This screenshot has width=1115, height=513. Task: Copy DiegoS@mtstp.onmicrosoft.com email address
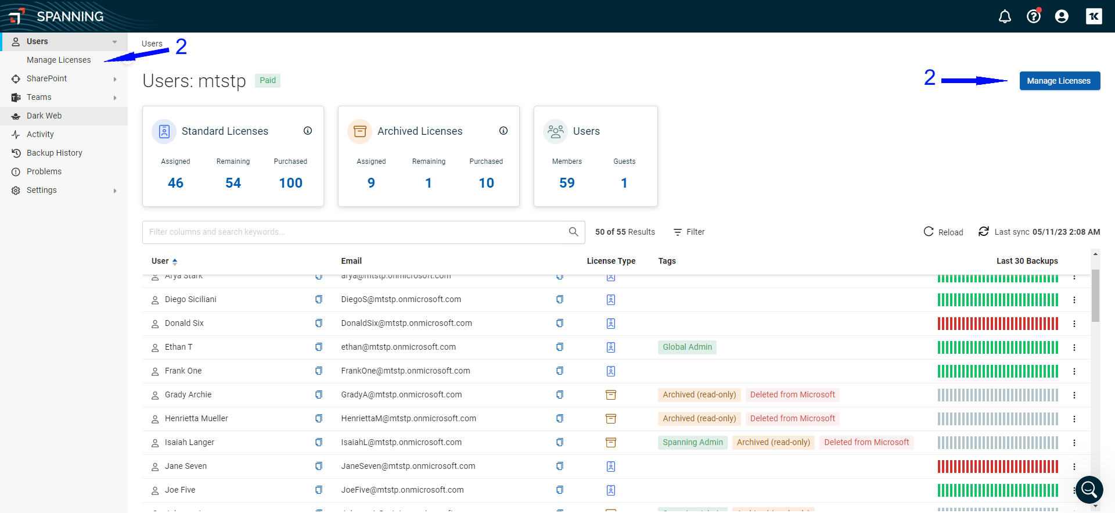tap(560, 299)
